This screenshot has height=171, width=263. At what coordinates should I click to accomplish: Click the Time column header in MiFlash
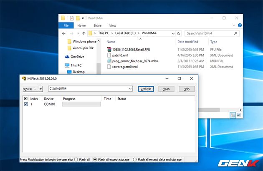108,99
